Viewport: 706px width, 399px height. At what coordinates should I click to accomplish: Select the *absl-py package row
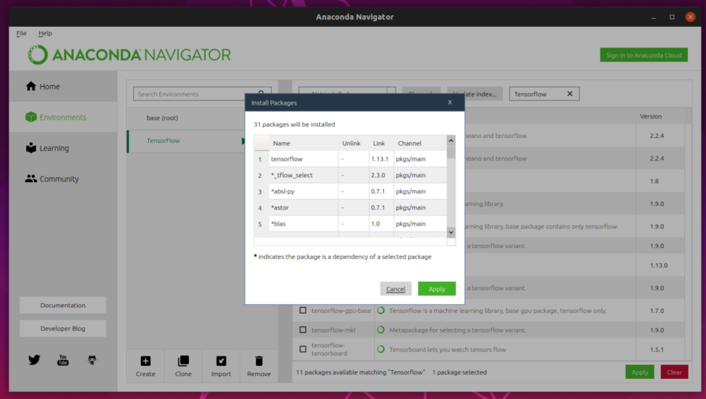(350, 191)
